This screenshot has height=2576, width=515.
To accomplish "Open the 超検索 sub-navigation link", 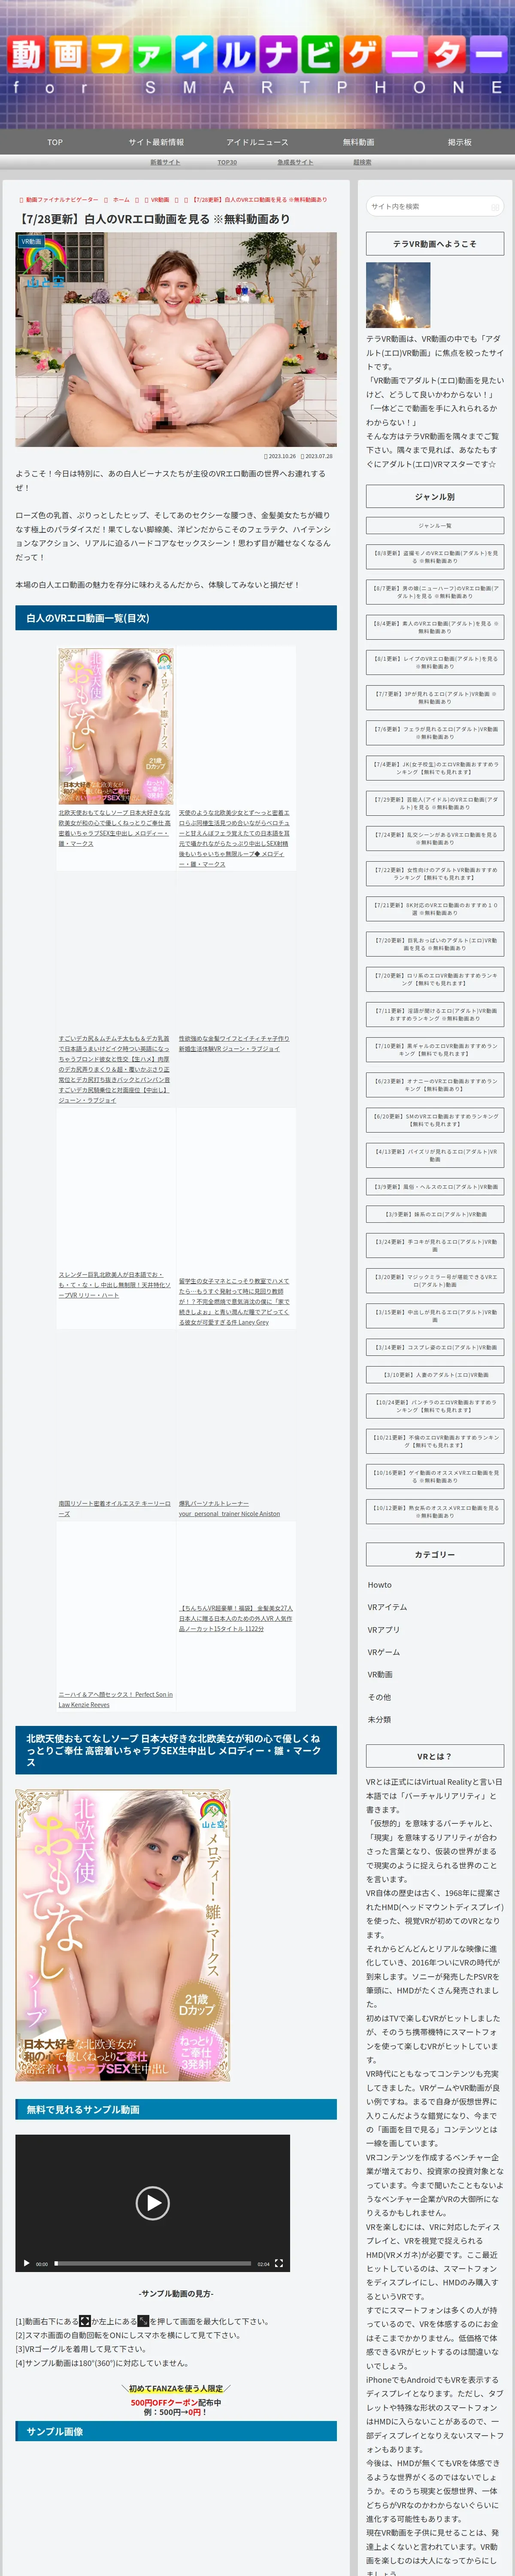I will coord(362,162).
